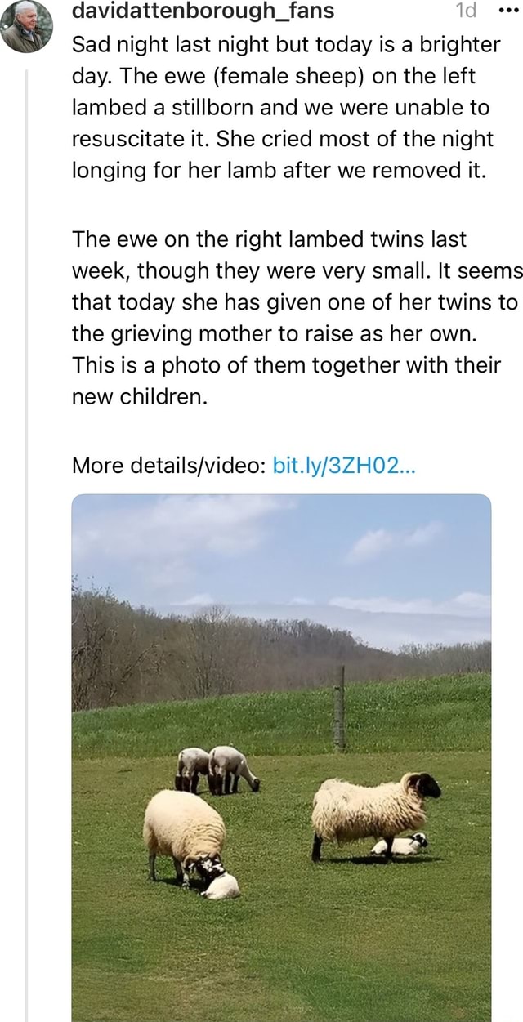Open the sheep photo attachment
Screen dimensions: 523x1022
[x=281, y=757]
